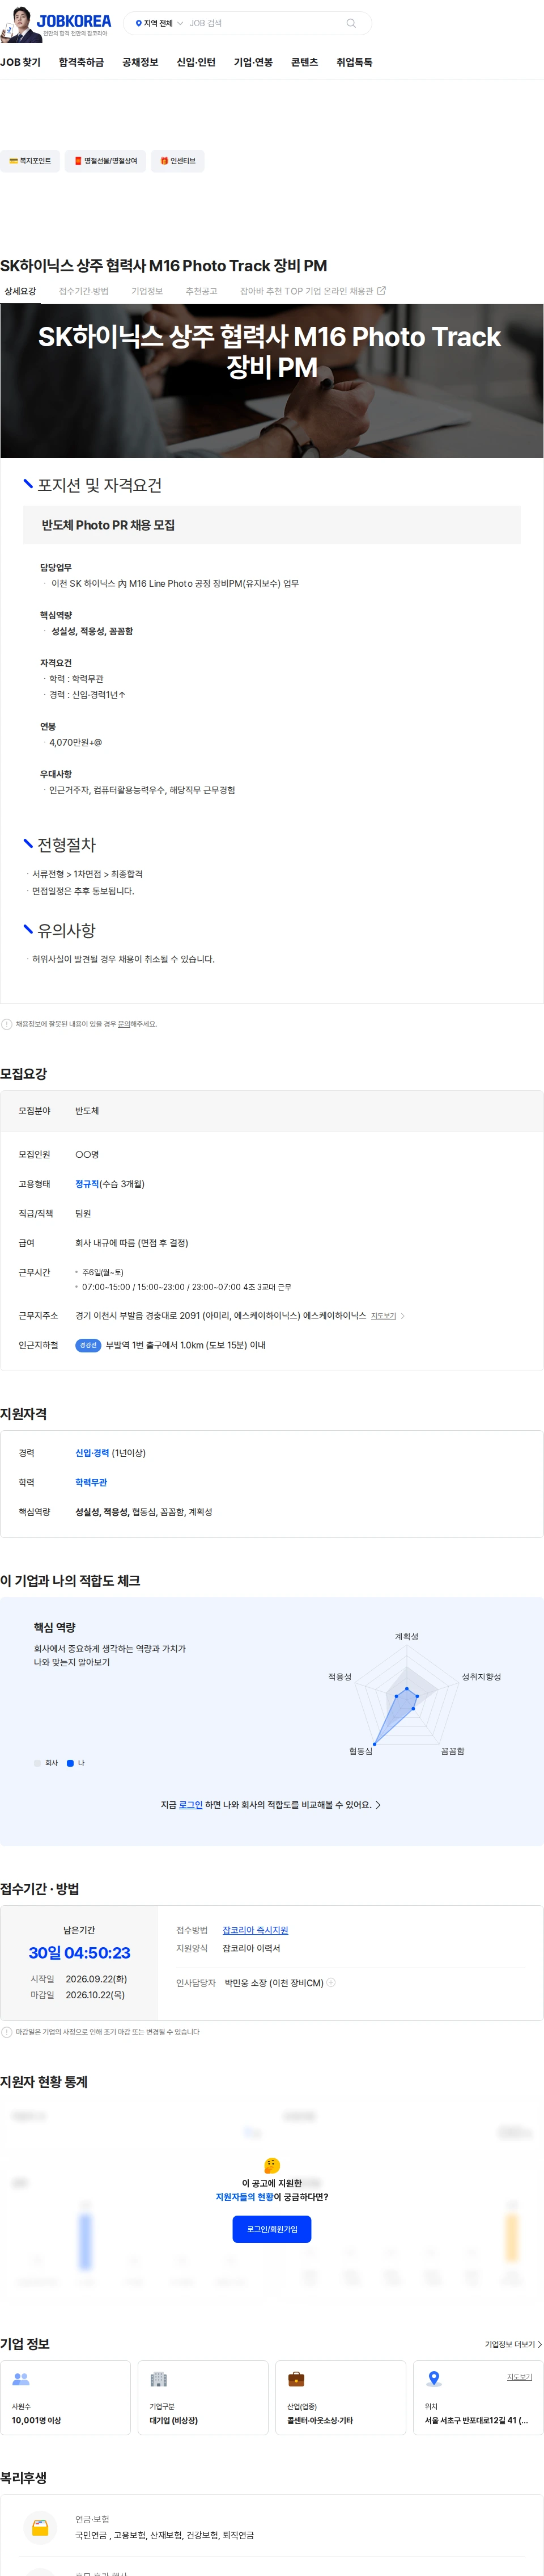Click the 로그인/회원가입 button
The image size is (544, 2576).
pos(271,2229)
